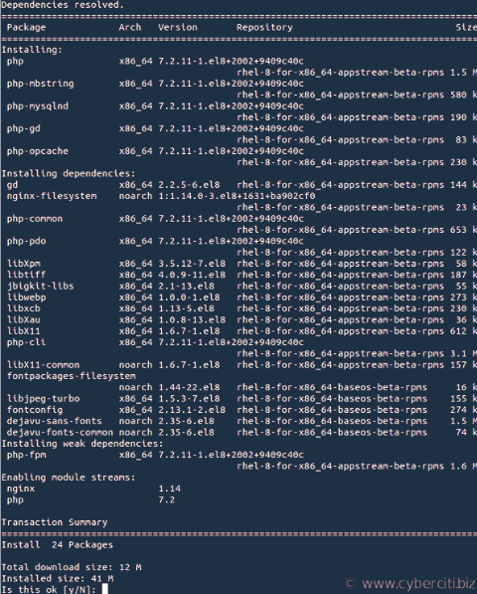Click the php-mbstring package name
The width and height of the screenshot is (477, 594).
41,84
